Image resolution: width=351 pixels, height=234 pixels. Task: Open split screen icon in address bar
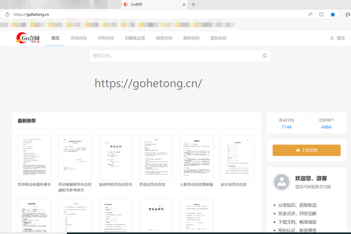point(321,15)
